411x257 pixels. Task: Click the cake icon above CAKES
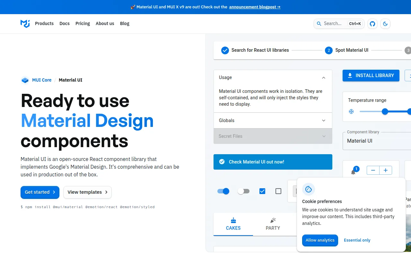(233, 220)
